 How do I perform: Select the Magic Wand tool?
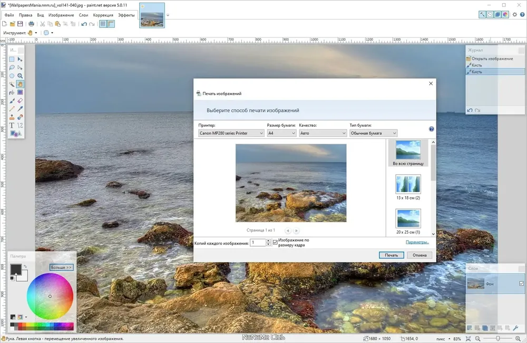point(12,84)
